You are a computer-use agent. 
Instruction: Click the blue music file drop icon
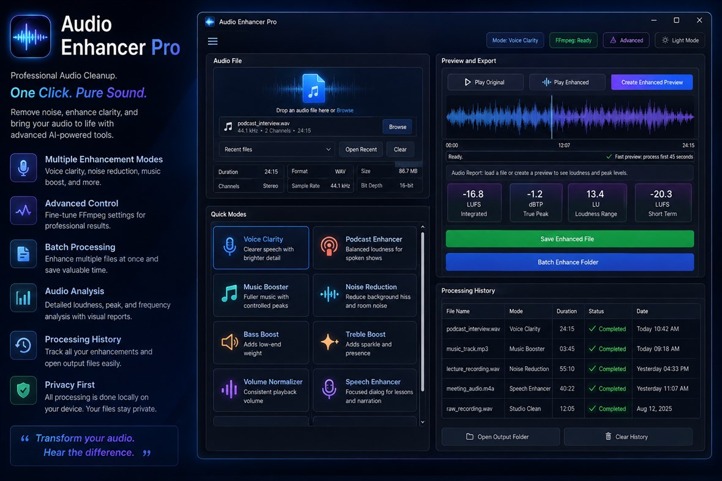pos(313,88)
